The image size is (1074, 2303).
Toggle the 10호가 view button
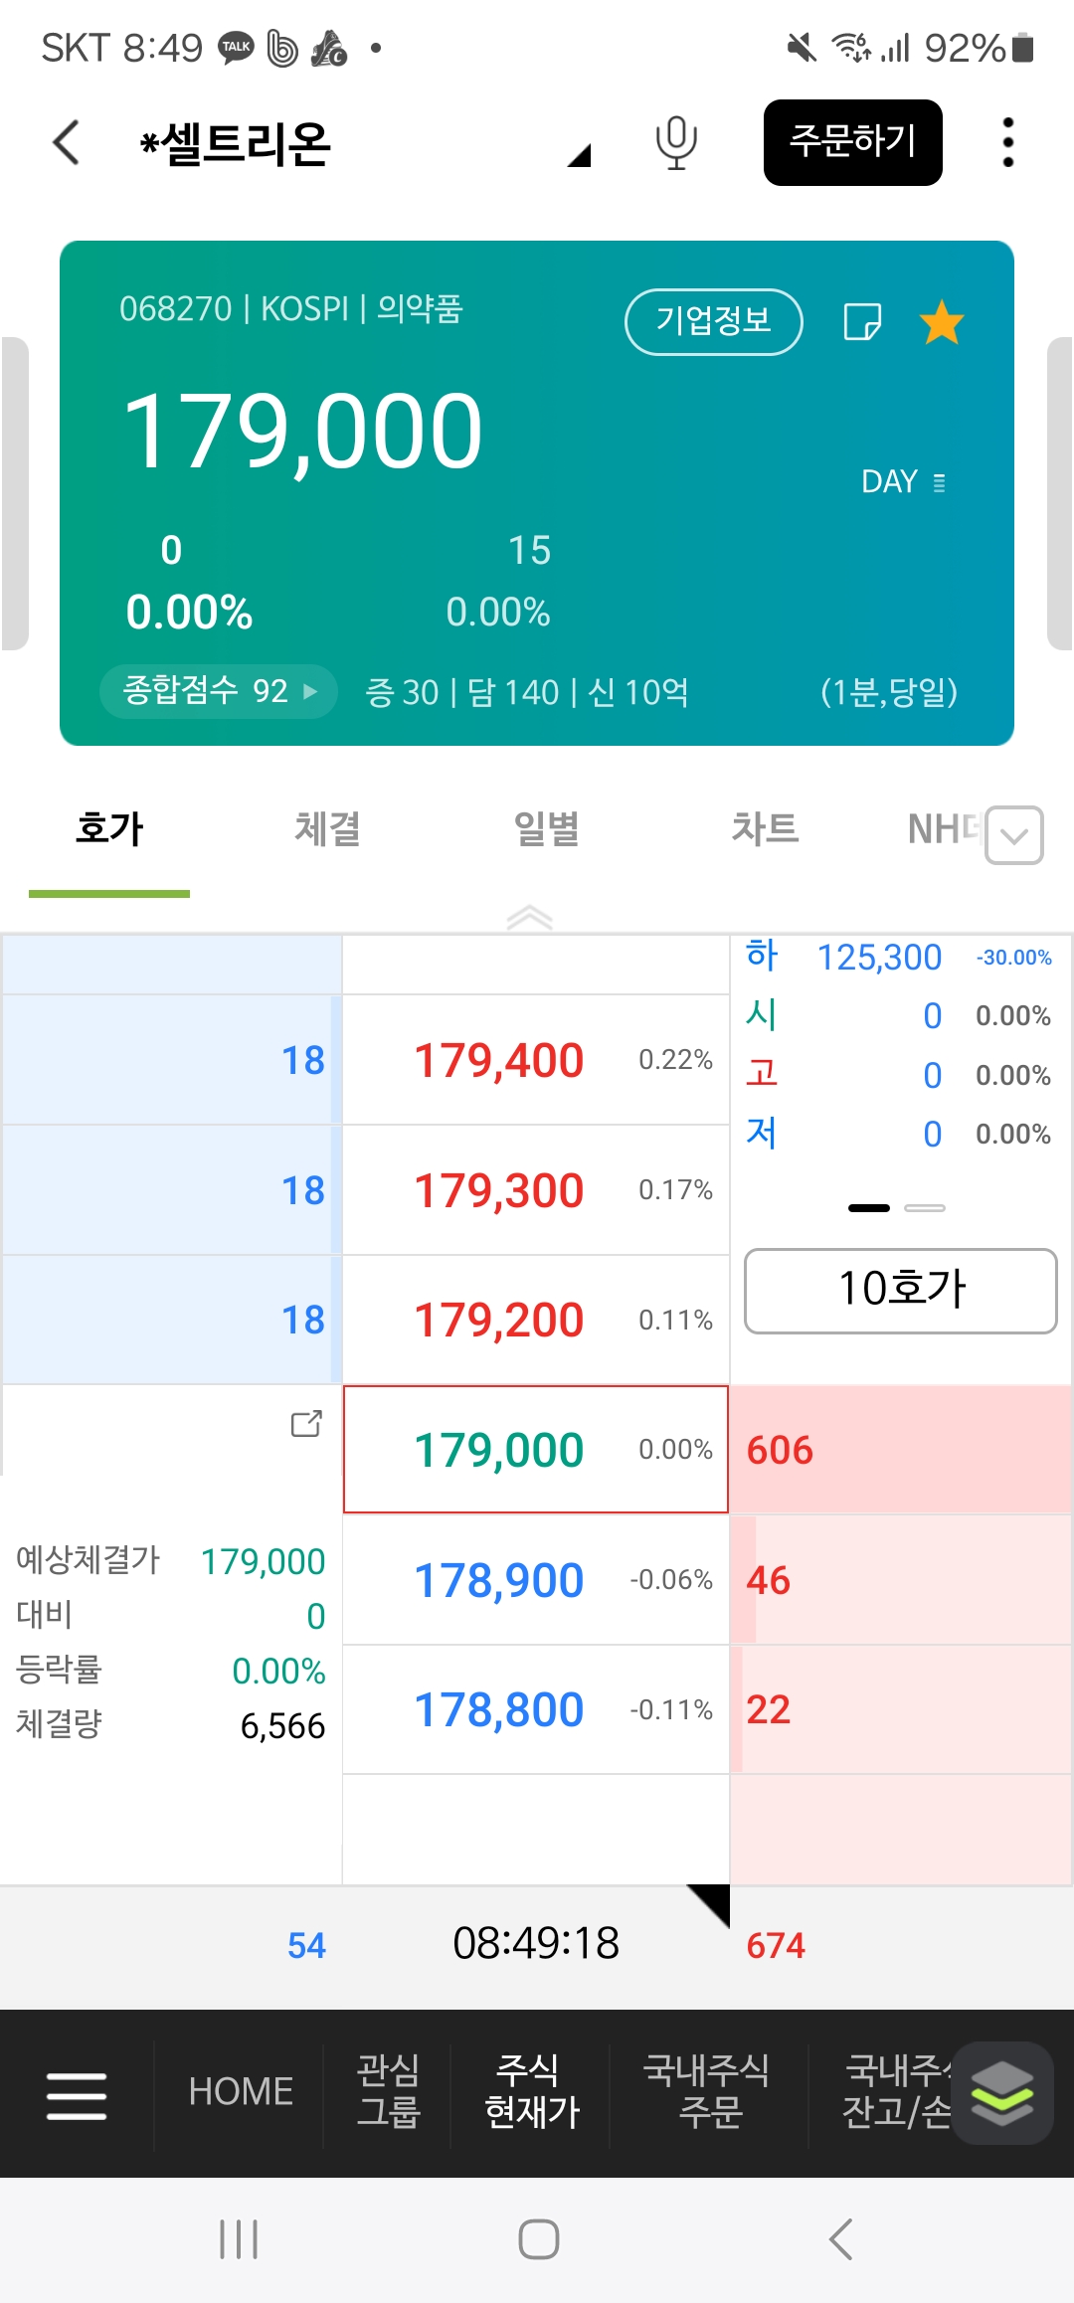901,1291
